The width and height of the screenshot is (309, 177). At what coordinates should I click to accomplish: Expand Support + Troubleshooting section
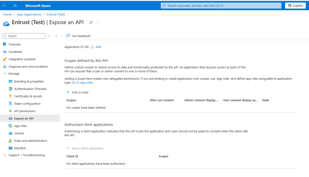point(5,155)
